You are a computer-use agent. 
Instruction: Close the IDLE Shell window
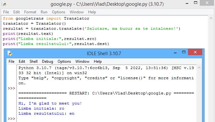195,52
